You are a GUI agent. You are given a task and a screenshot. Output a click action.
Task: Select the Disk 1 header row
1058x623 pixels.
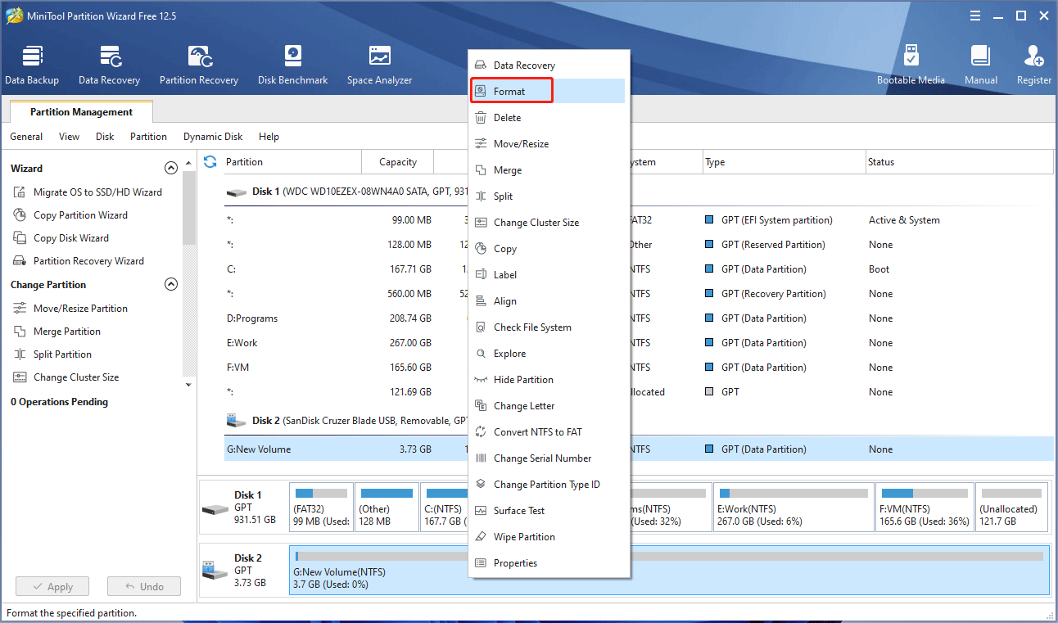click(639, 192)
